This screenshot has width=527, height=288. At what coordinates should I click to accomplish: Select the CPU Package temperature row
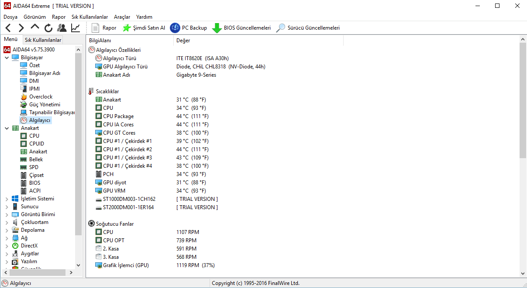(152, 116)
